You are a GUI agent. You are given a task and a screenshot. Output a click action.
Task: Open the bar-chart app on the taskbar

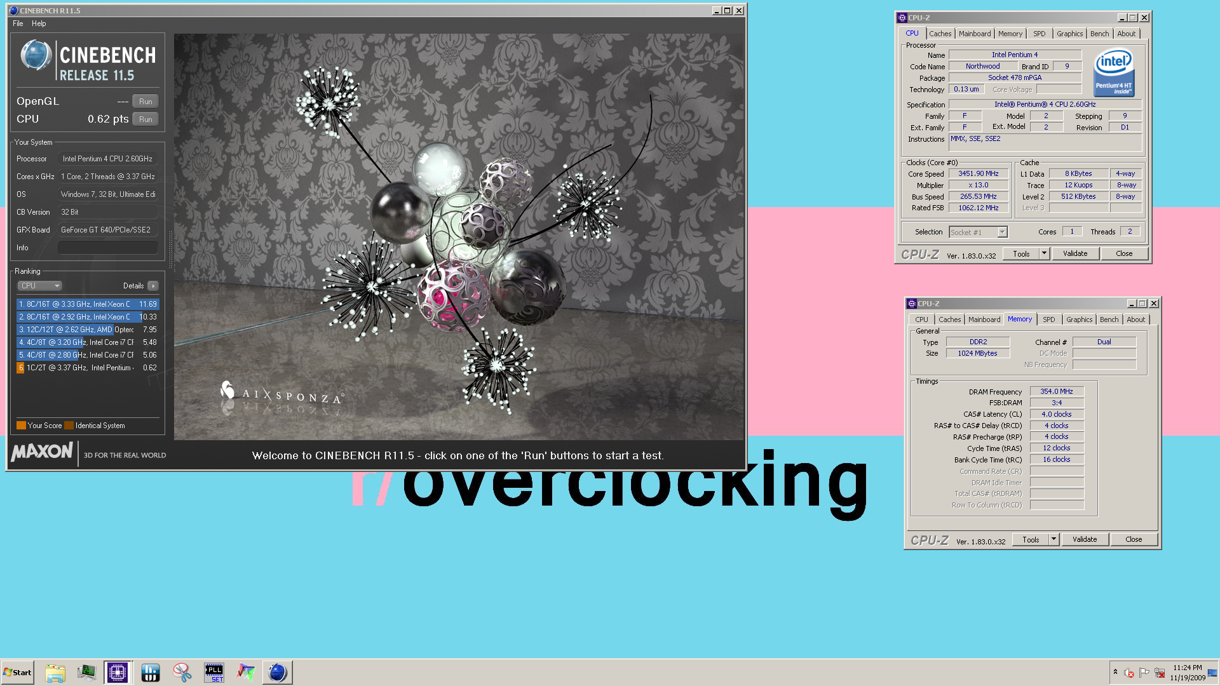151,673
